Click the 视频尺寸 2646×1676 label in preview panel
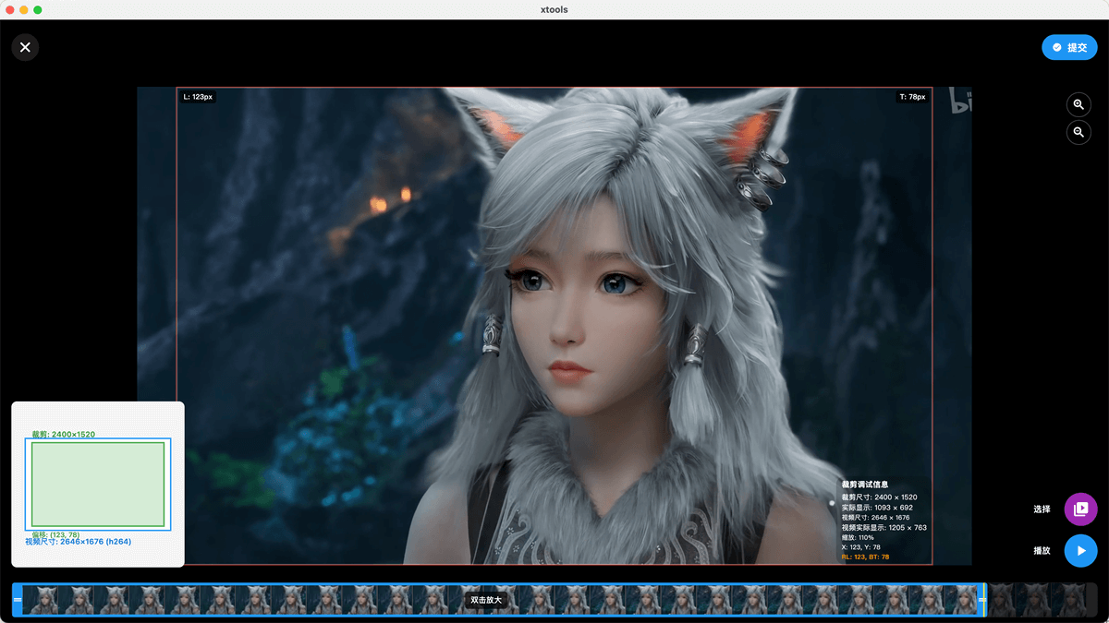Viewport: 1109px width, 623px height. 78,542
